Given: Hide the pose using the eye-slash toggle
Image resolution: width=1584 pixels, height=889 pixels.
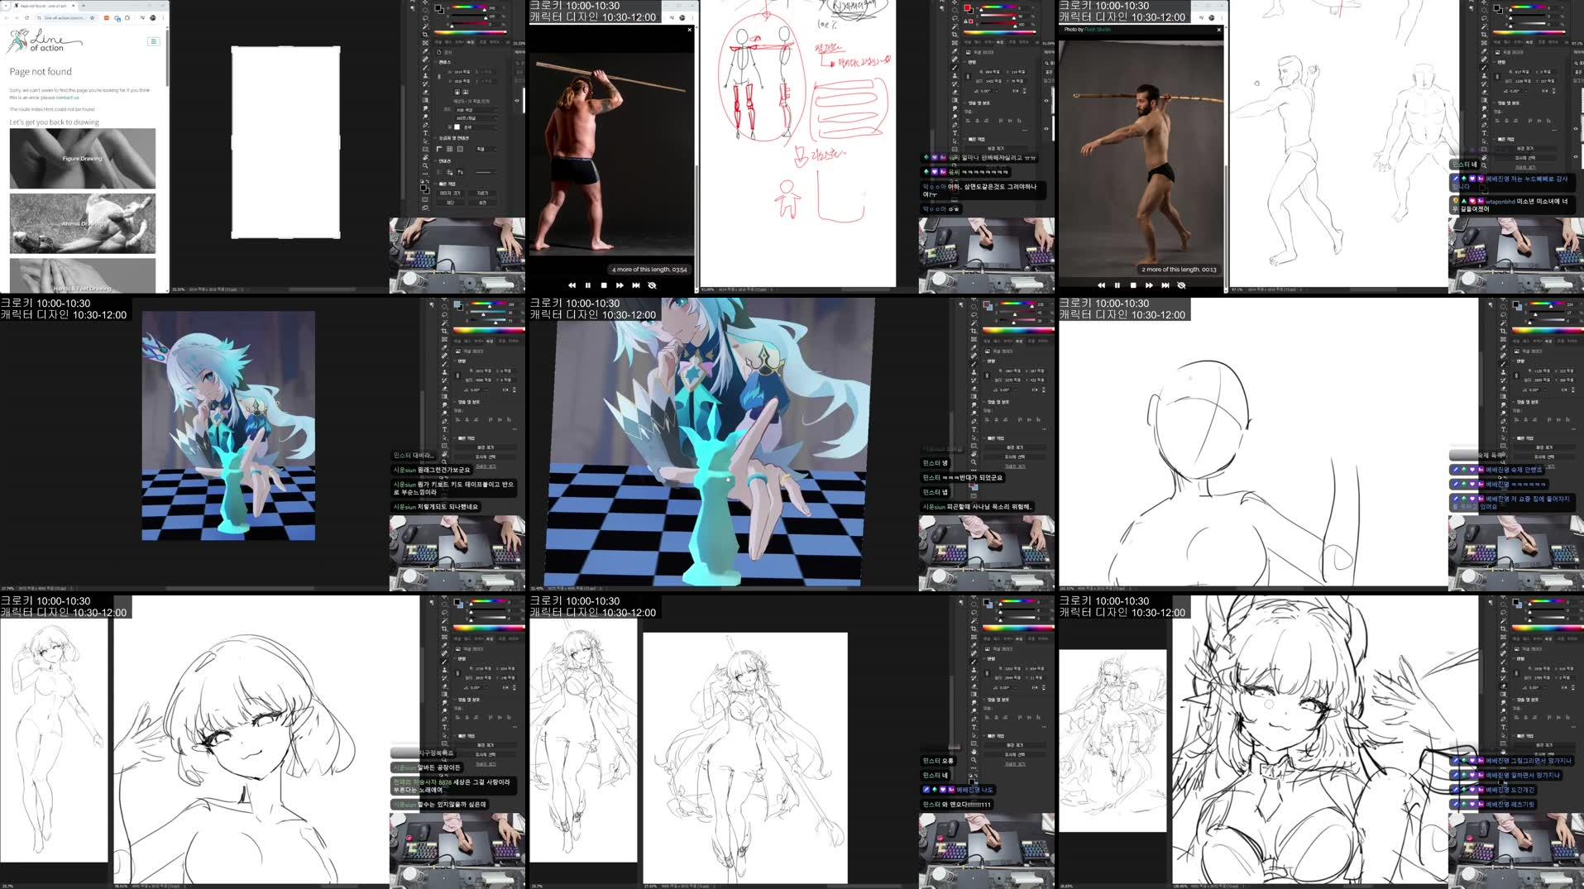Looking at the screenshot, I should (x=652, y=285).
